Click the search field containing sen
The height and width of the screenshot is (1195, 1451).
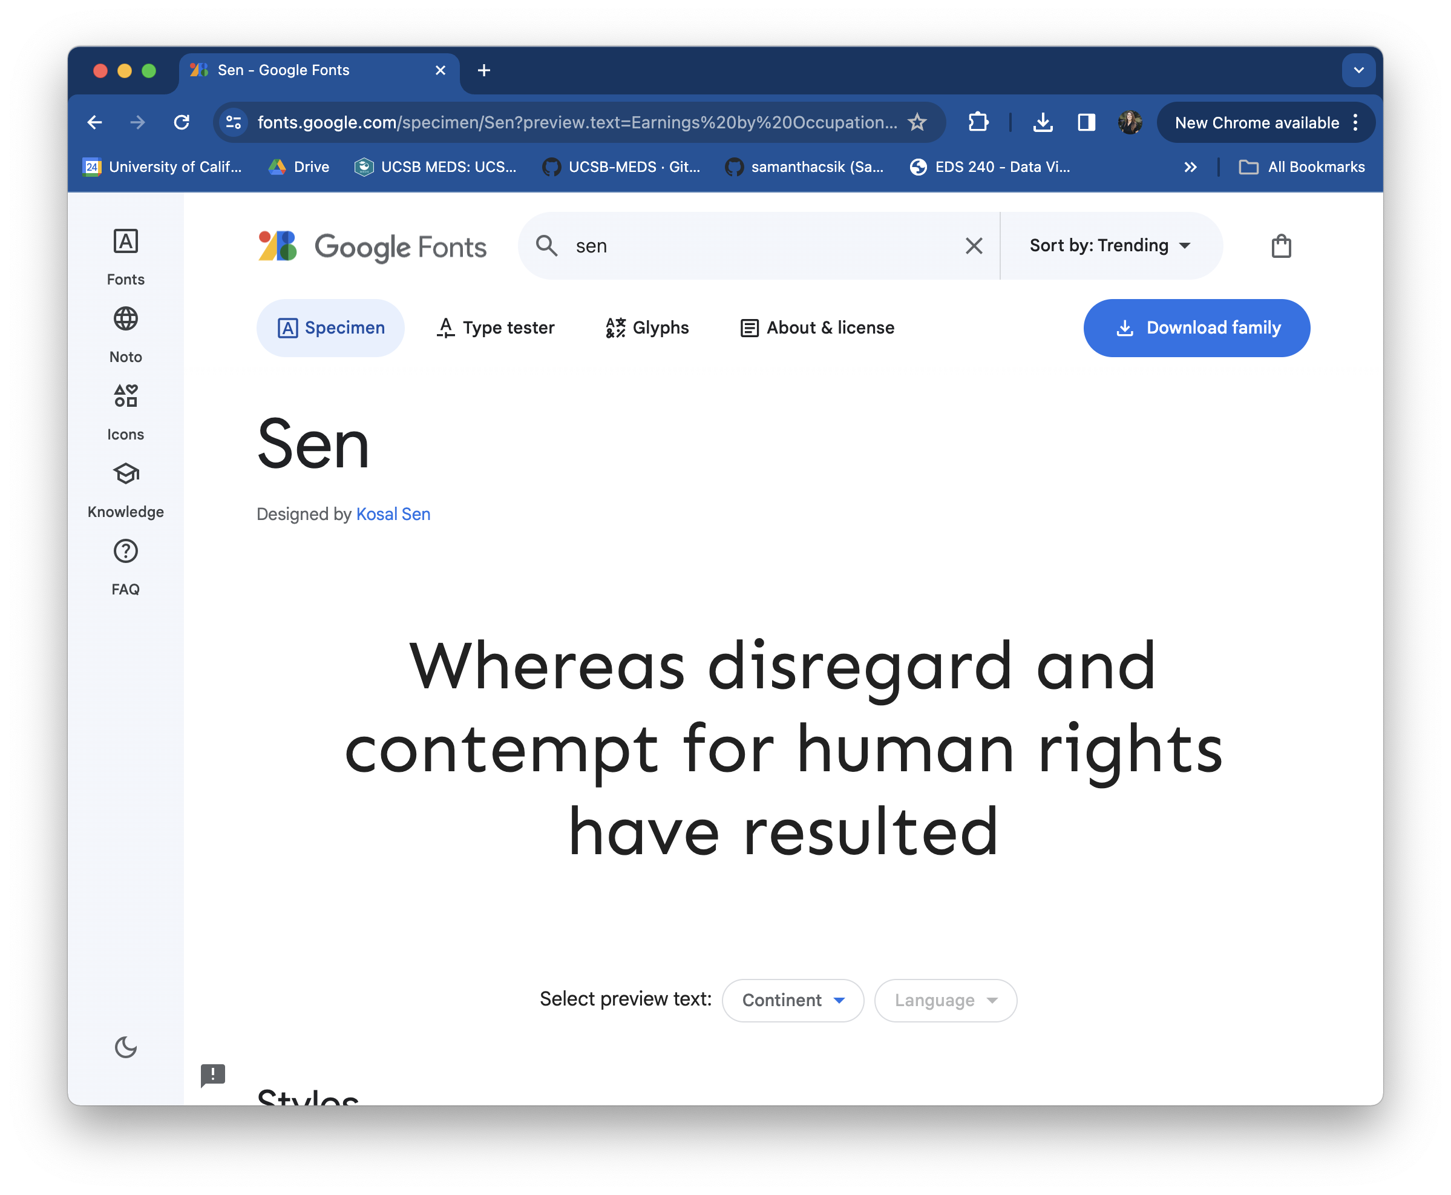[757, 246]
